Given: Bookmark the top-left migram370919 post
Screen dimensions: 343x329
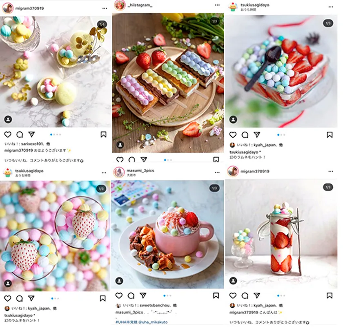Looking at the screenshot, I should [x=103, y=134].
